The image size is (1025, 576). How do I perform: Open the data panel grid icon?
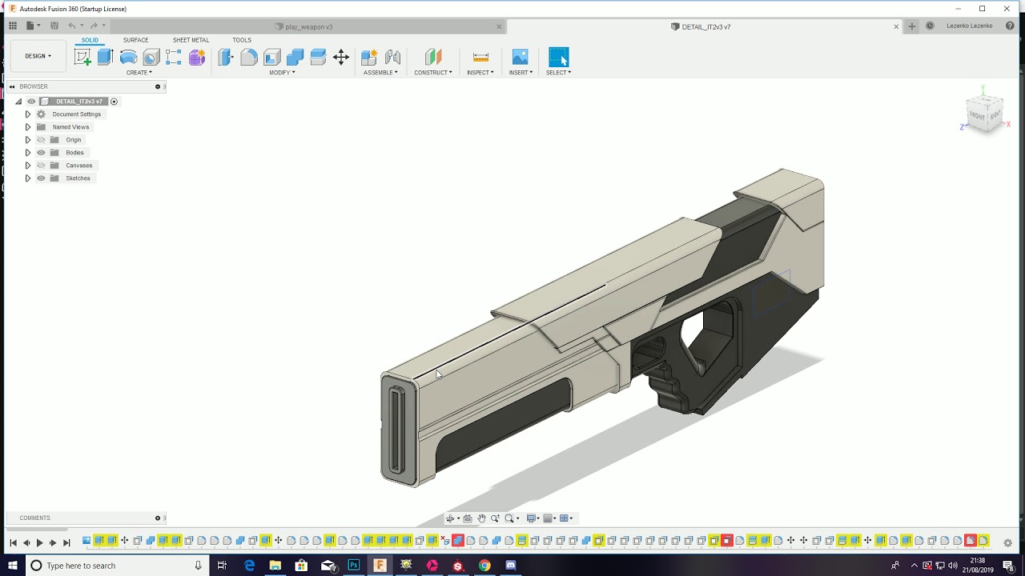[13, 26]
